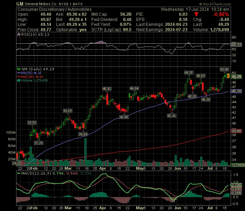Image resolution: width=245 pixels, height=211 pixels.
Task: Click the SCTR (LrgCap) value 89.5
Action: 127,30
